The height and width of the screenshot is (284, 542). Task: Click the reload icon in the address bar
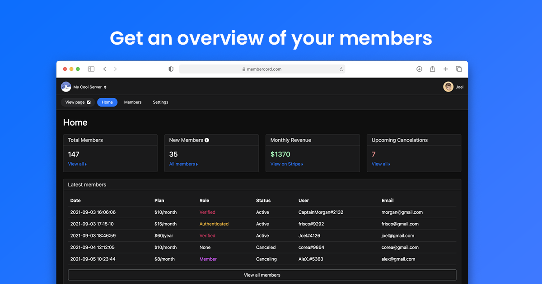[341, 69]
